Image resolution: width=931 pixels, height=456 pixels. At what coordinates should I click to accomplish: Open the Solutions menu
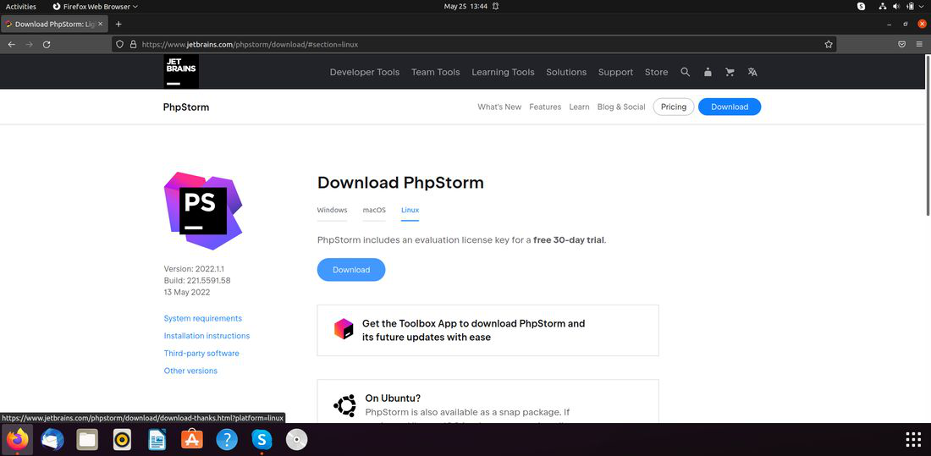[x=566, y=72]
